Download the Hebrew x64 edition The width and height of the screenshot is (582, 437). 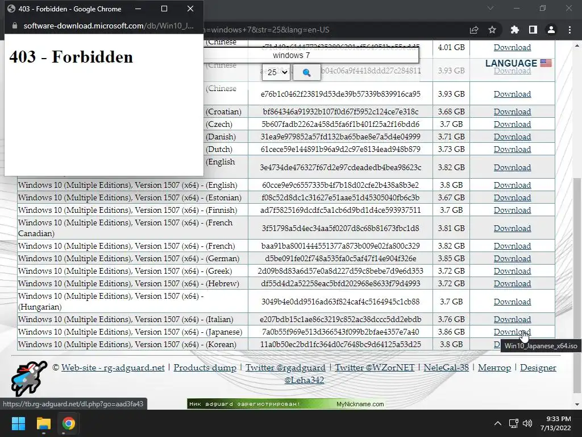(512, 283)
